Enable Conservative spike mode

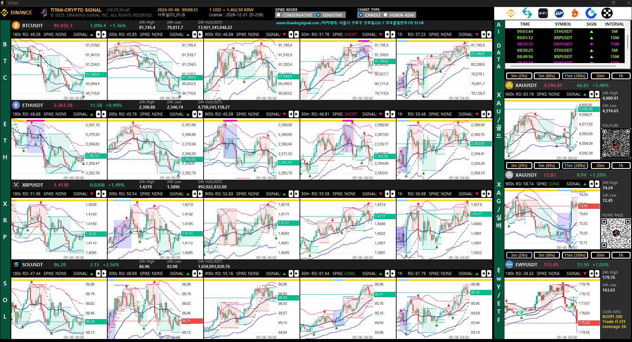(x=294, y=15)
